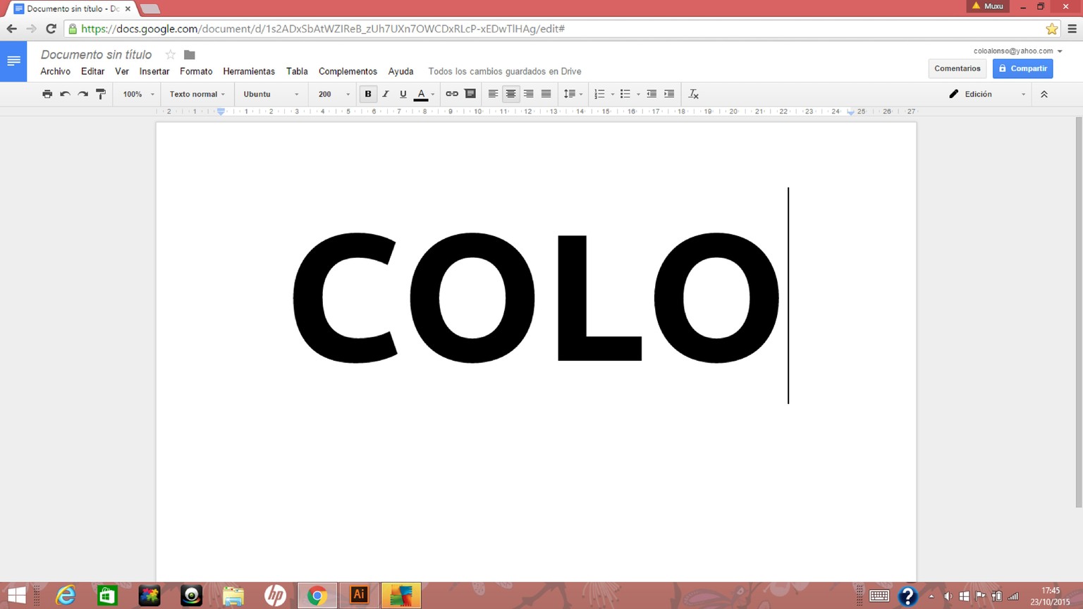
Task: Justify the text
Action: point(546,94)
